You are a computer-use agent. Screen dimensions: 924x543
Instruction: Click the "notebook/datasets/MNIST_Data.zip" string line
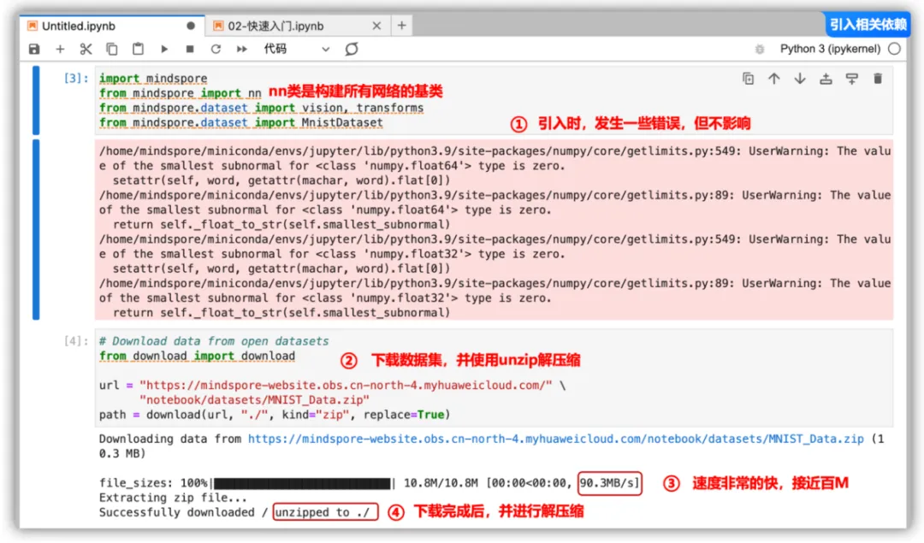[x=255, y=400]
